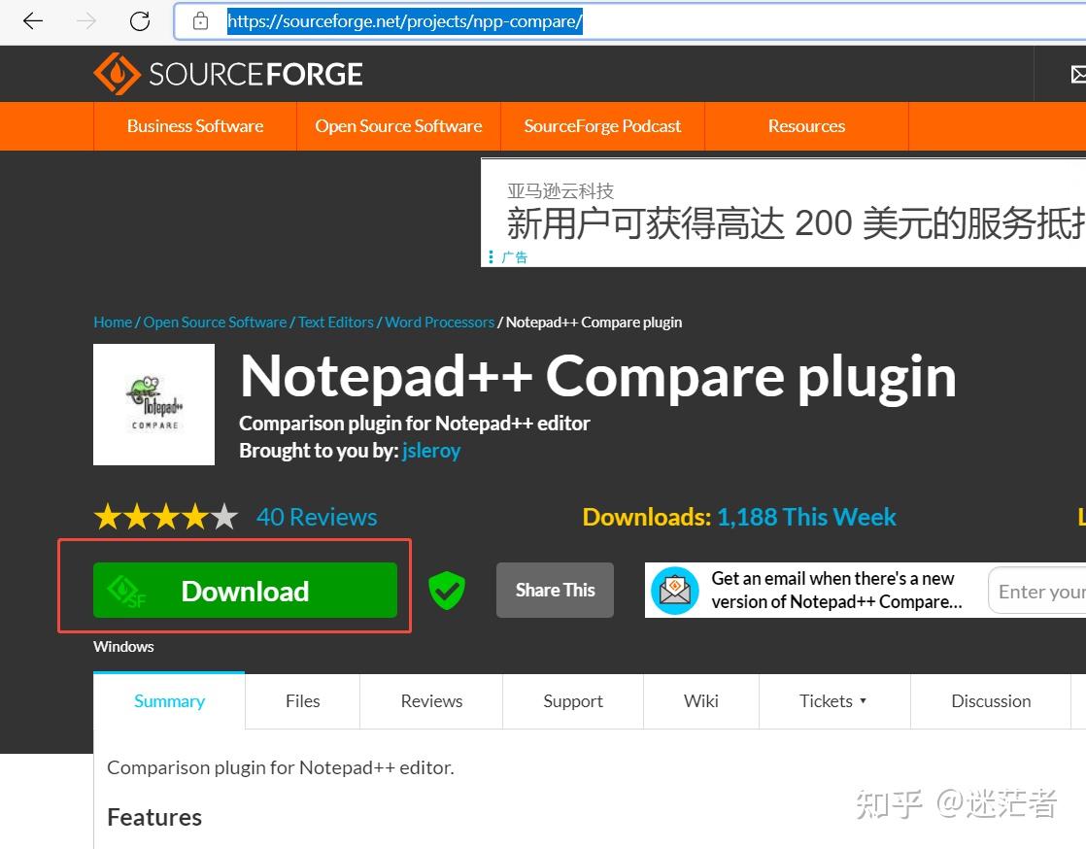Click the Notepad++ Compare project logo
The image size is (1086, 849).
pyautogui.click(x=153, y=404)
